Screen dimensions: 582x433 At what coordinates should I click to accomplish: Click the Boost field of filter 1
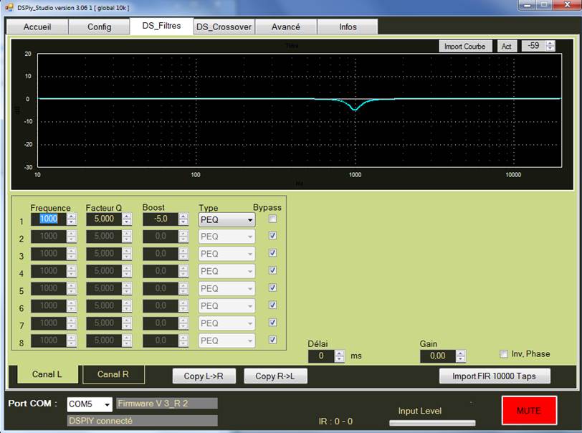(161, 219)
